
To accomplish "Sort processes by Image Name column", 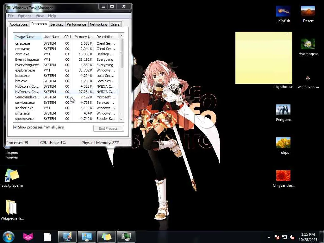I will (28, 37).
